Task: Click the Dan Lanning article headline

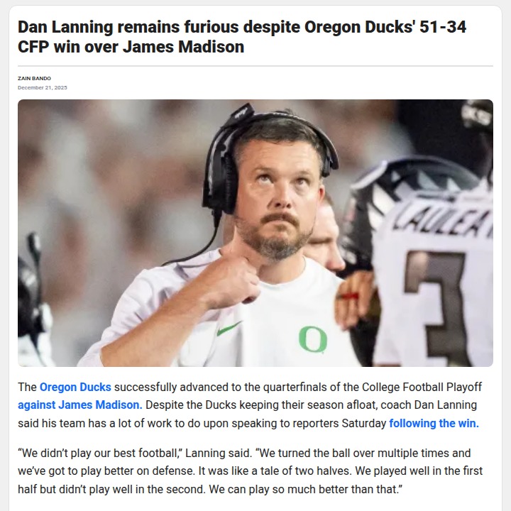Action: (x=242, y=36)
